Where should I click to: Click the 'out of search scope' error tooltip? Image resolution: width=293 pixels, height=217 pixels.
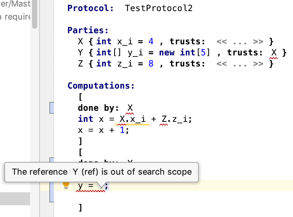coord(101,172)
